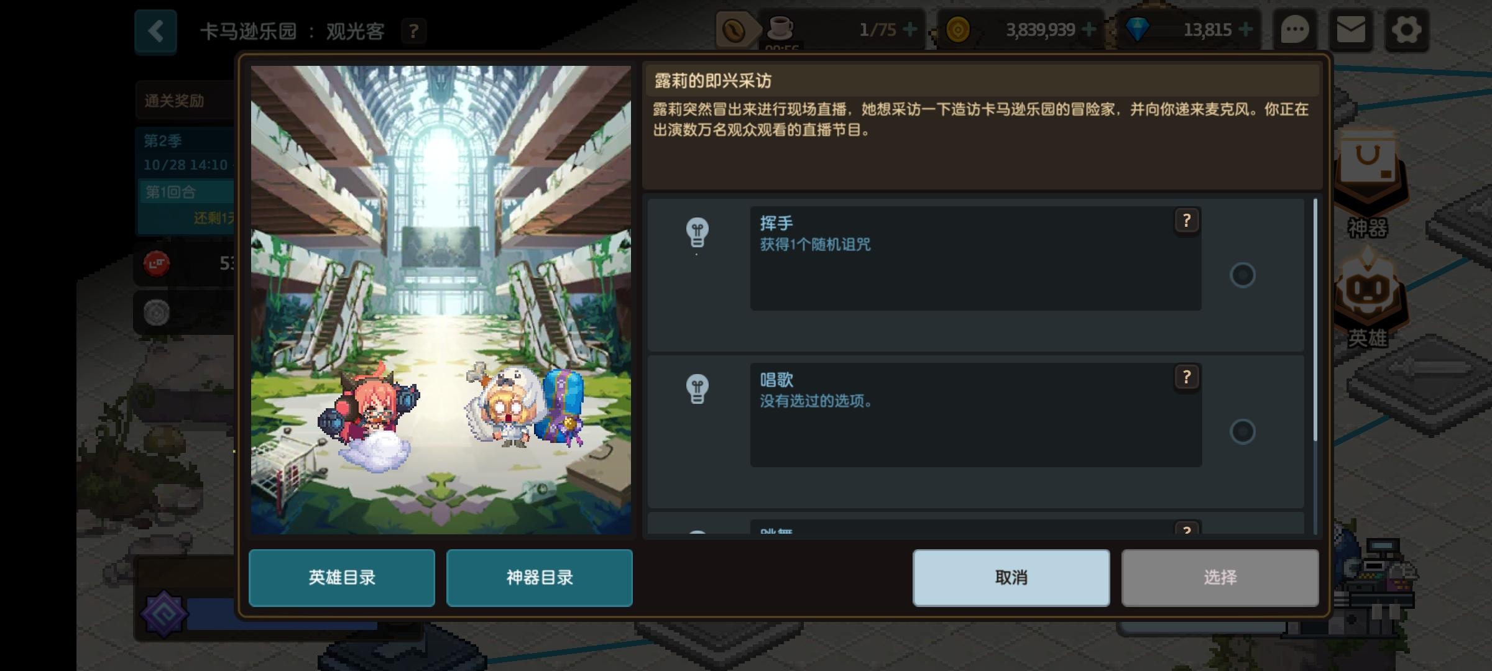The width and height of the screenshot is (1492, 671).
Task: Add gems with the plus icon
Action: click(1245, 29)
